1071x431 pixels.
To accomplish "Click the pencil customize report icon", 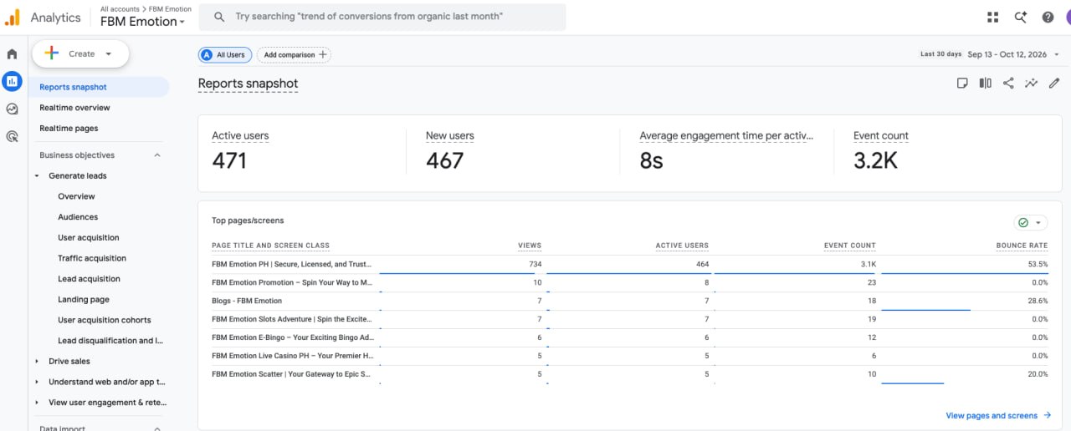I will [x=1054, y=83].
